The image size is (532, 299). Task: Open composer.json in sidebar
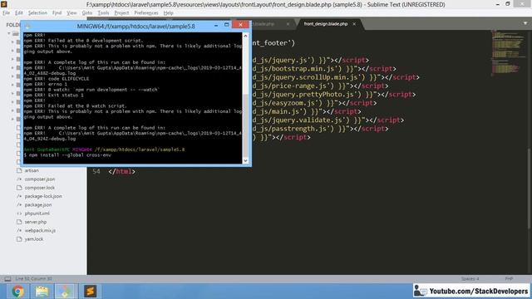coord(40,179)
